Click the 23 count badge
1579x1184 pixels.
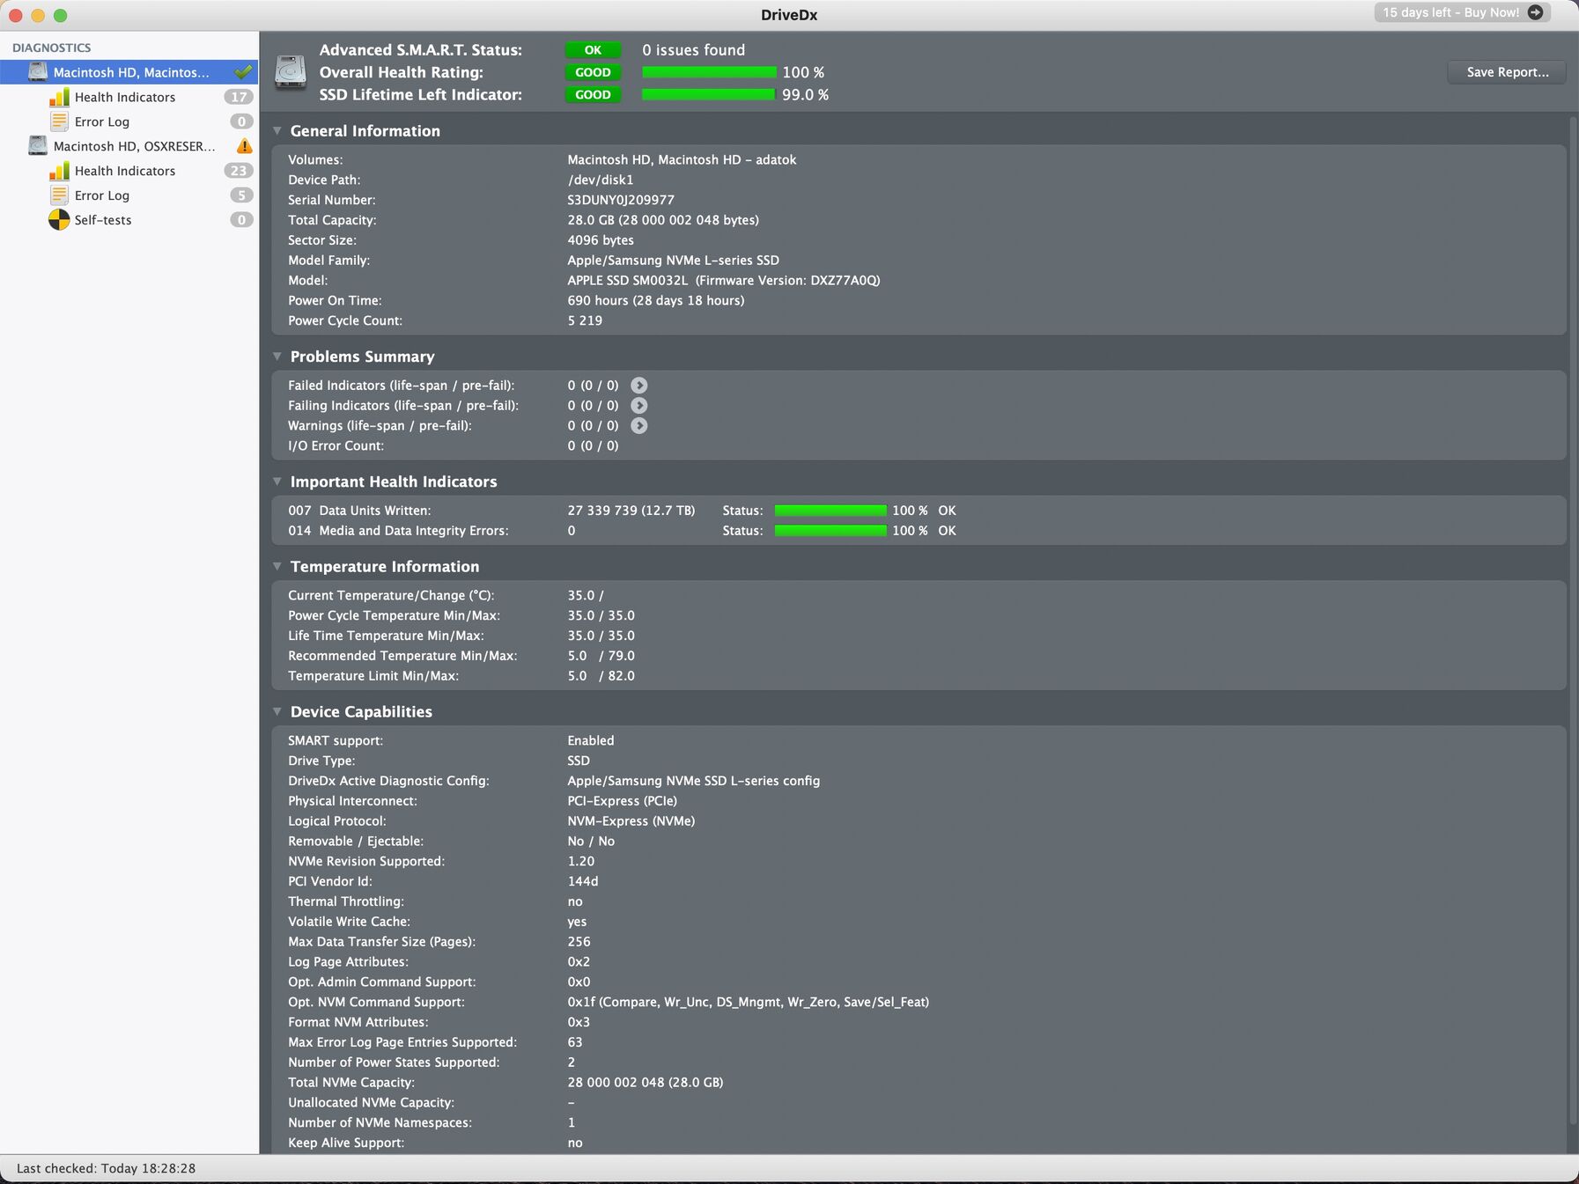239,171
